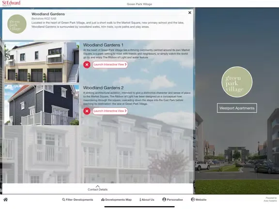
Task: Click the Woodland Gardens 1 heading
Action: click(x=103, y=45)
